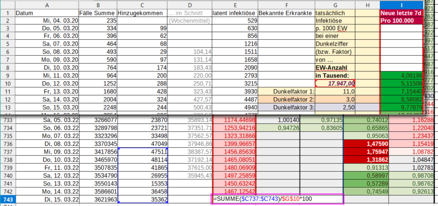This screenshot has height=206, width=438.
Task: Click the 'Bekannte Erkrankte' header cell
Action: point(286,13)
